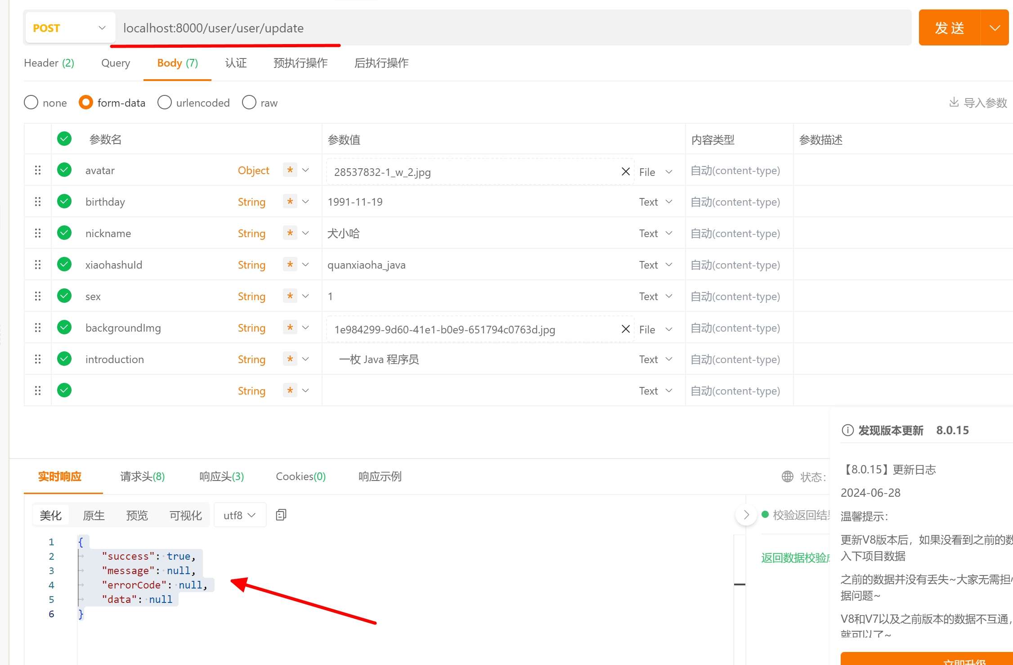
Task: Toggle the select-all parameters checkbox in header
Action: pyautogui.click(x=64, y=139)
